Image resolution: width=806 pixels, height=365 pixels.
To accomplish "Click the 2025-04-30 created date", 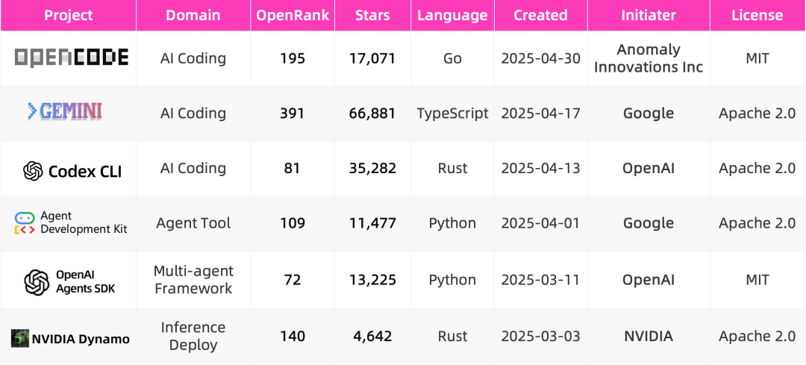I will 540,58.
